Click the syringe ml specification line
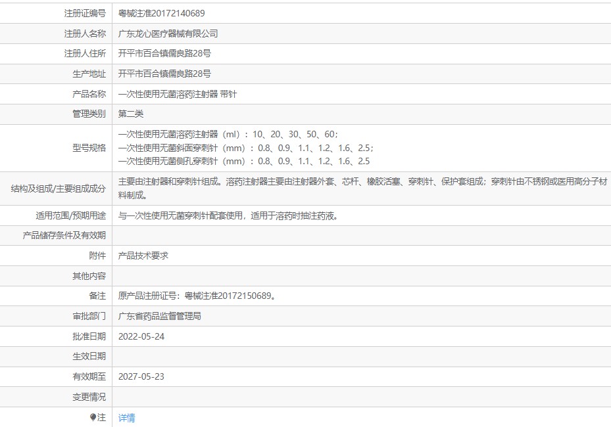Image resolution: width=611 pixels, height=427 pixels. coord(228,134)
